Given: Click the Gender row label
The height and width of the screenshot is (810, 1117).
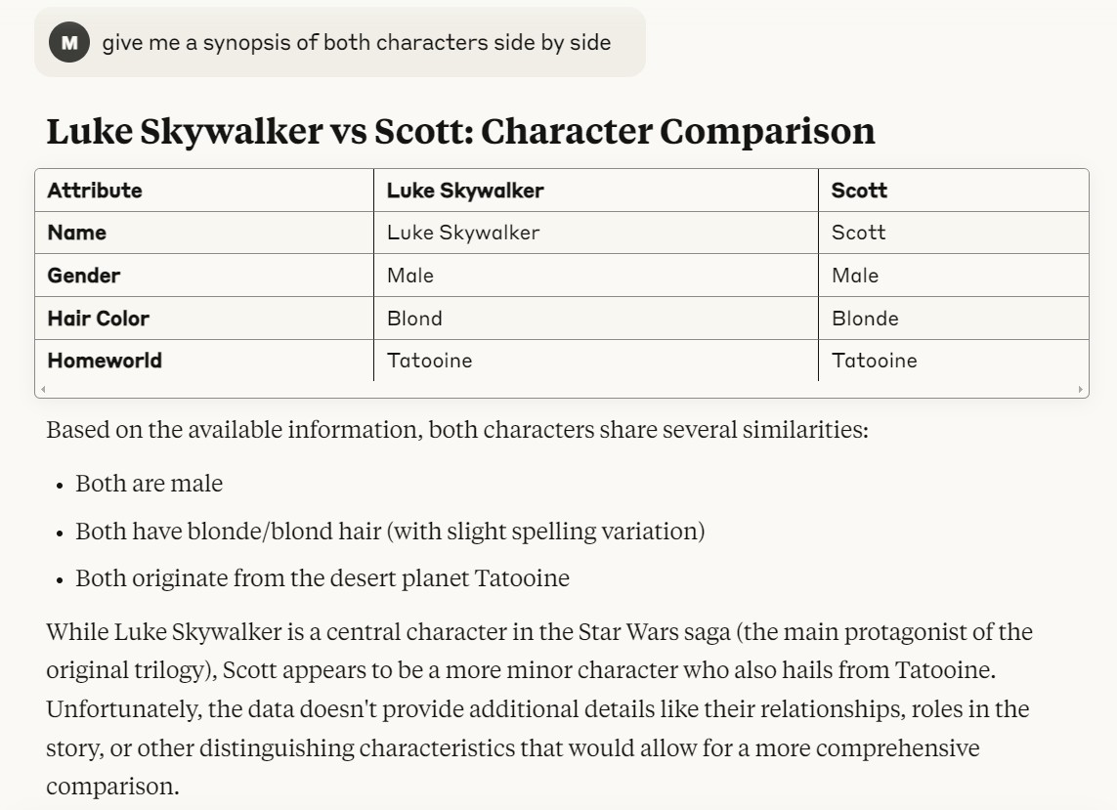Looking at the screenshot, I should point(83,276).
